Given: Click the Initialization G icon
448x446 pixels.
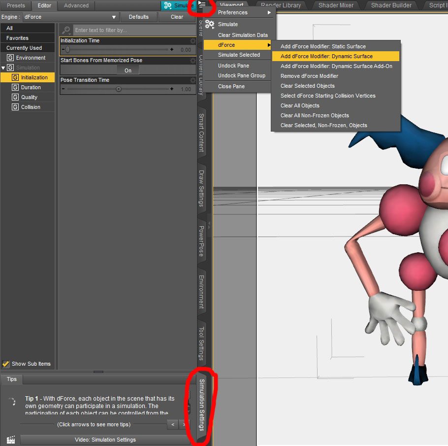Looking at the screenshot, I should click(x=15, y=77).
